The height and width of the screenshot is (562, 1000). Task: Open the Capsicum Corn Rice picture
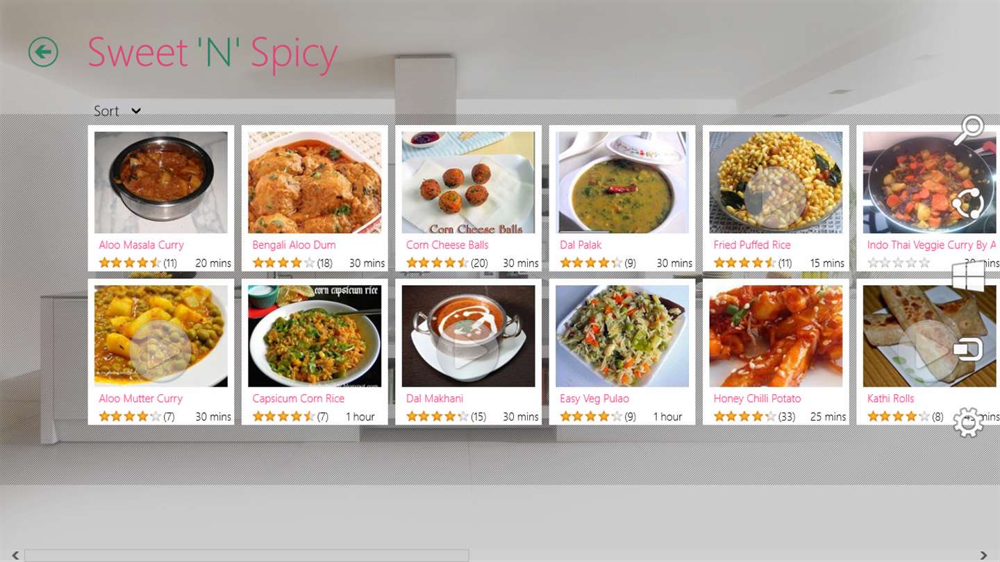[315, 336]
